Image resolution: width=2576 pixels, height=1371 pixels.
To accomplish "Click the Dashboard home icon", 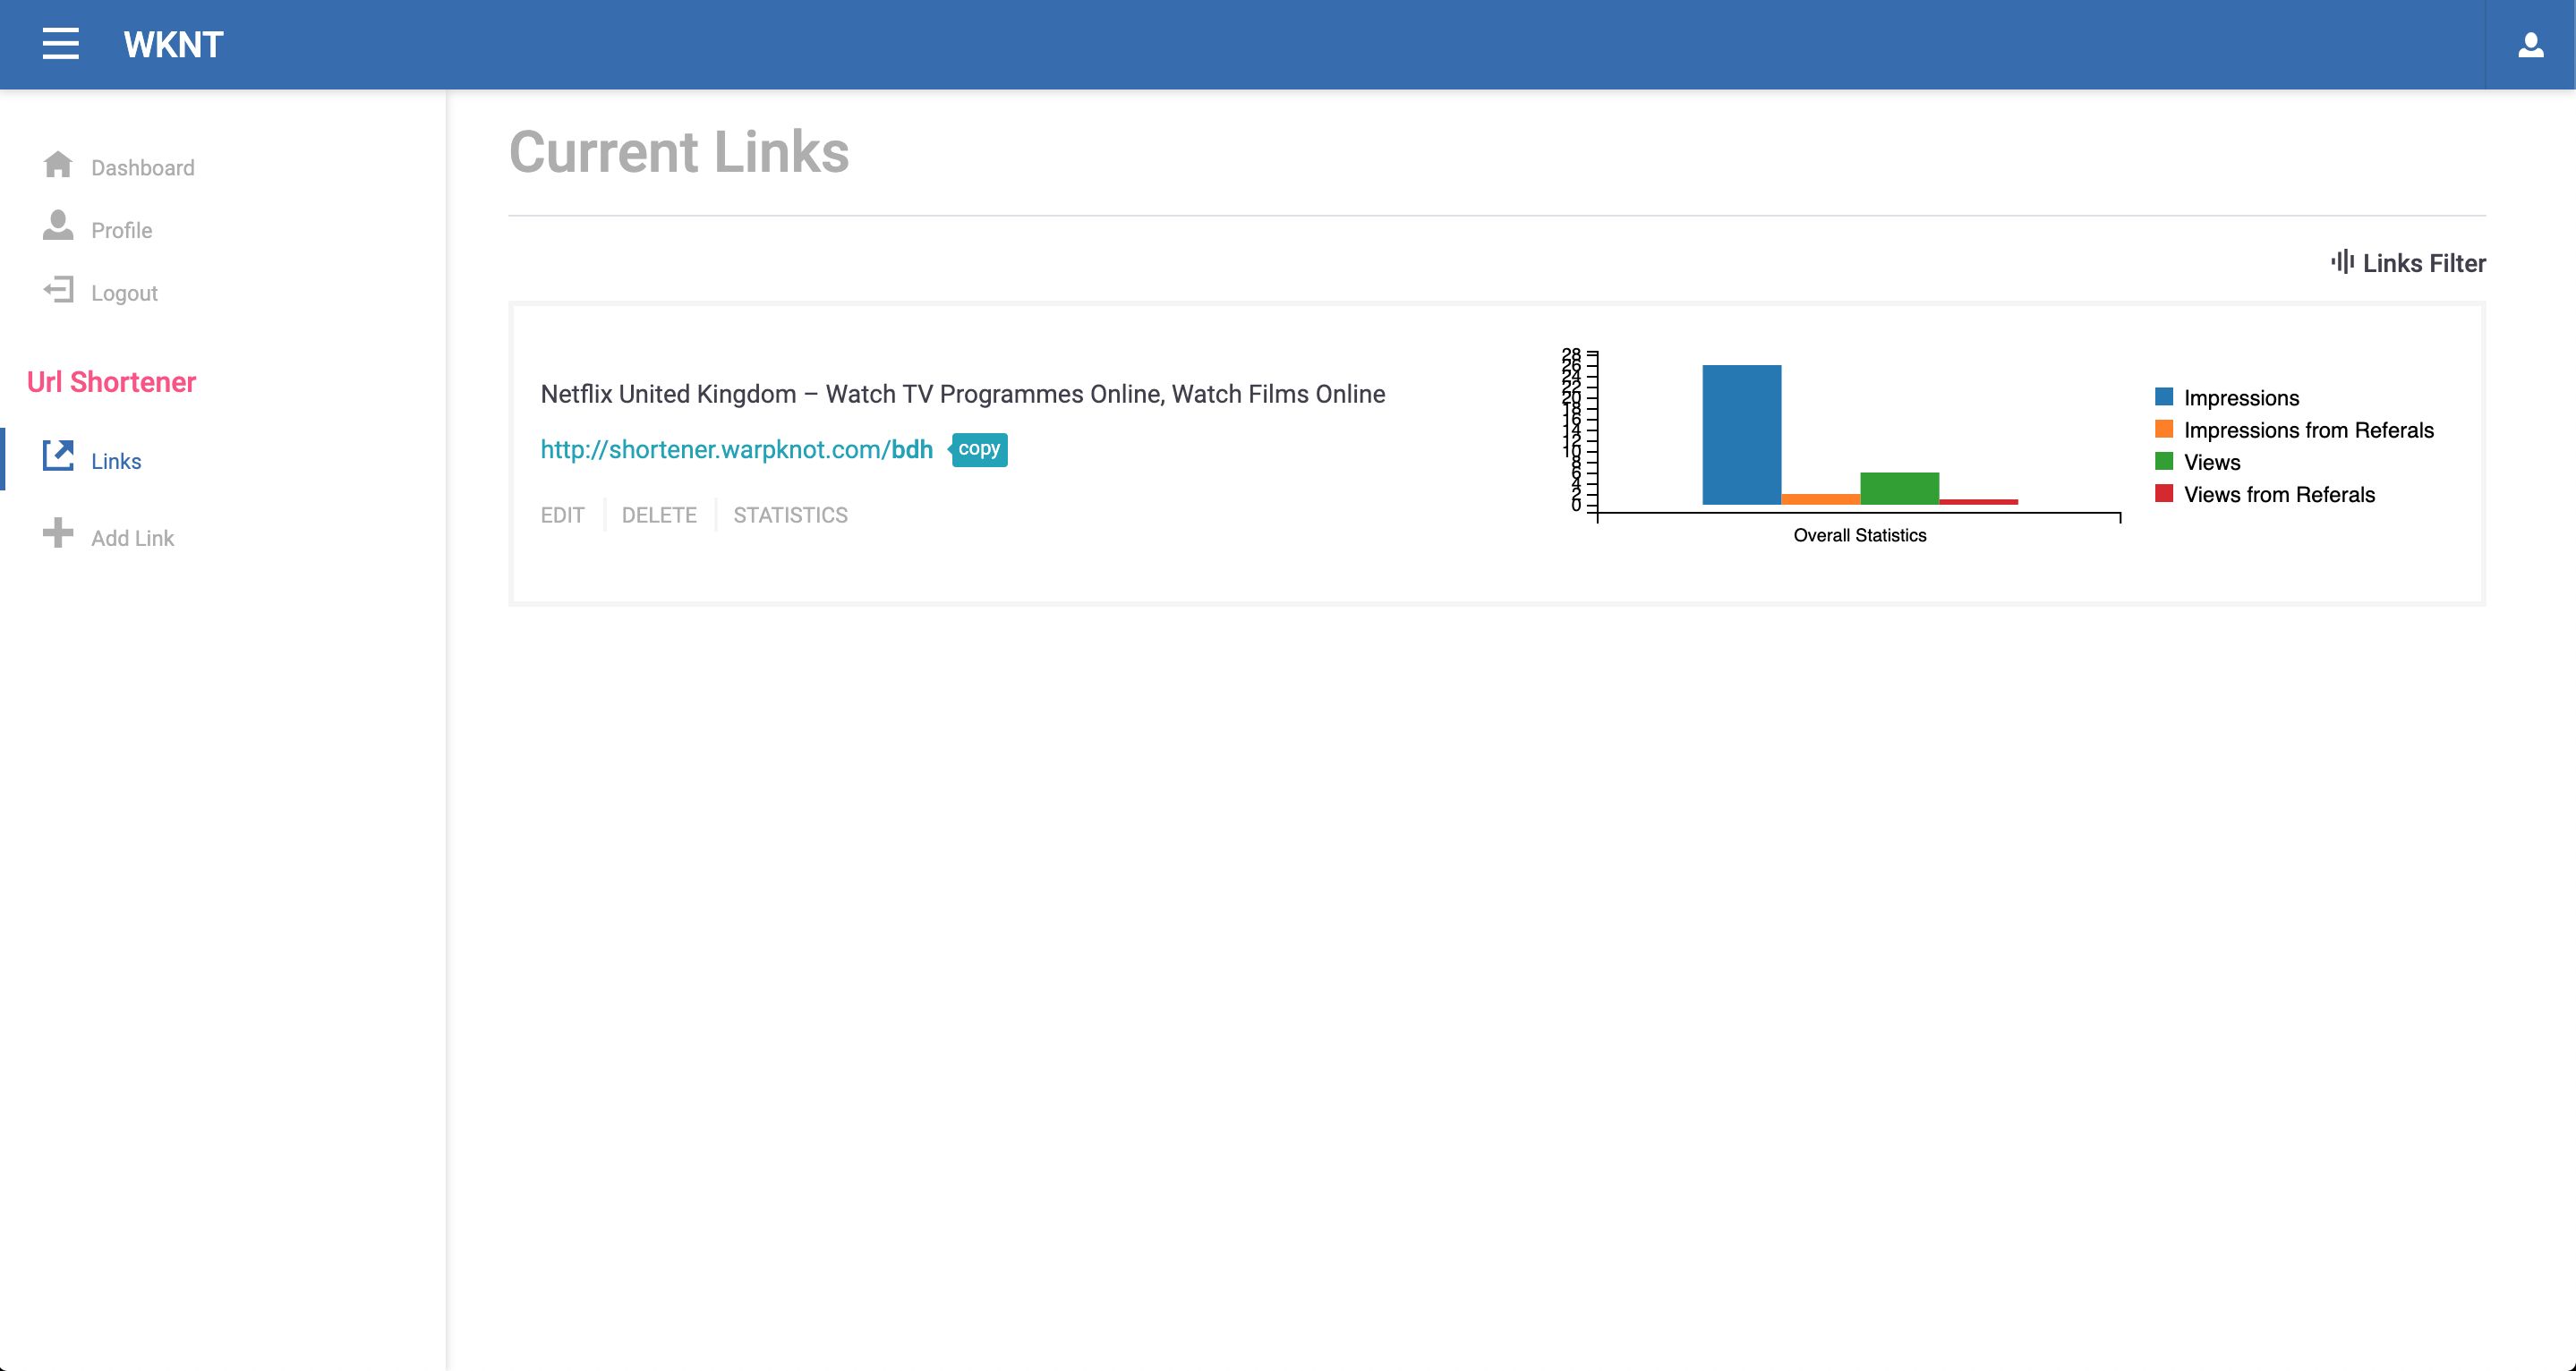I will pos(58,165).
